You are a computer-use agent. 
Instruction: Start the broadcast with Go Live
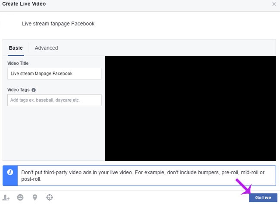click(263, 198)
